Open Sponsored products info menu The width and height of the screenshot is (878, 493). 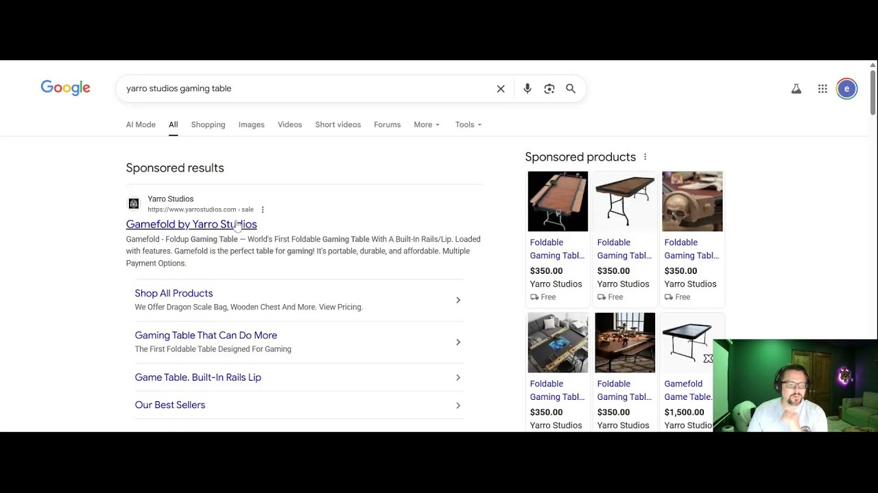point(645,157)
